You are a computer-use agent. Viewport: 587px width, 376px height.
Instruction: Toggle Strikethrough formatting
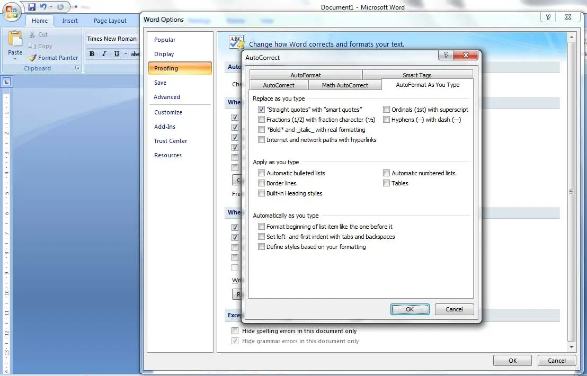135,54
